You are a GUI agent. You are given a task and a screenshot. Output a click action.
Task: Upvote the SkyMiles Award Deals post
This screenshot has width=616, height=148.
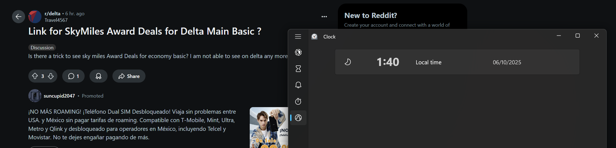point(35,76)
